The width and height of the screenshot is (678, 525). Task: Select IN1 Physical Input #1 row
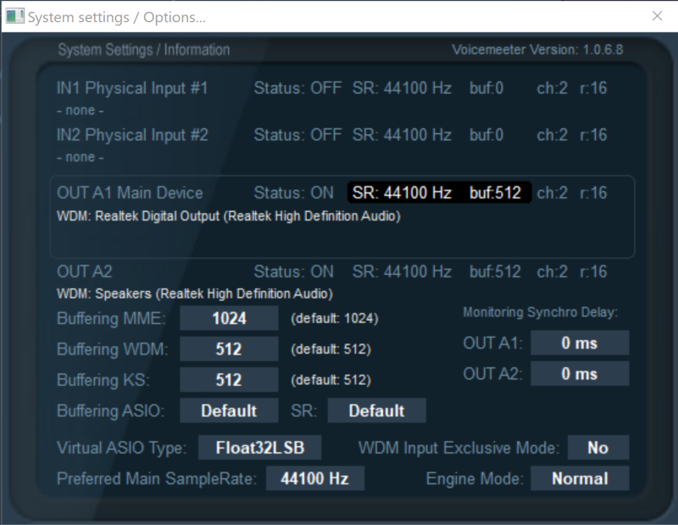point(132,88)
